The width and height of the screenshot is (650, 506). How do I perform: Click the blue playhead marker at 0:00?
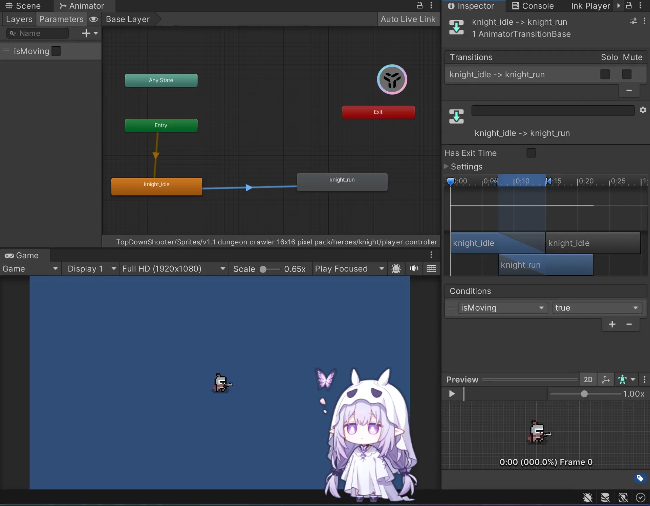(x=450, y=182)
